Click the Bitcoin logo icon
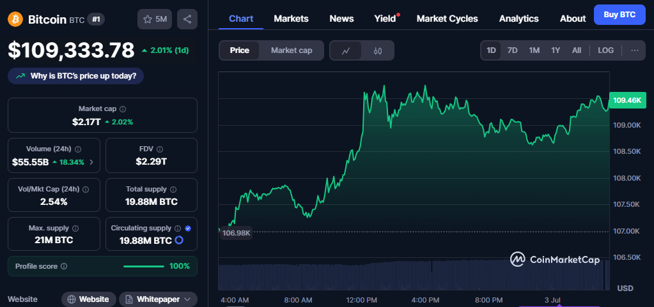 [x=15, y=19]
